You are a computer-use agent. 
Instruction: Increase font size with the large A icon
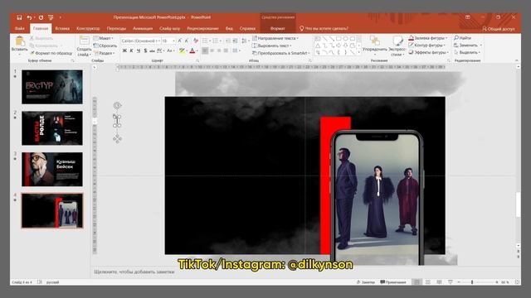coord(180,41)
